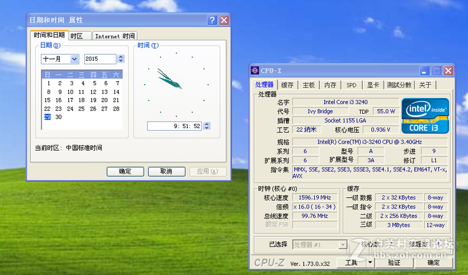468x275 pixels.
Task: Select day 29 in the calendar
Action: 47,117
